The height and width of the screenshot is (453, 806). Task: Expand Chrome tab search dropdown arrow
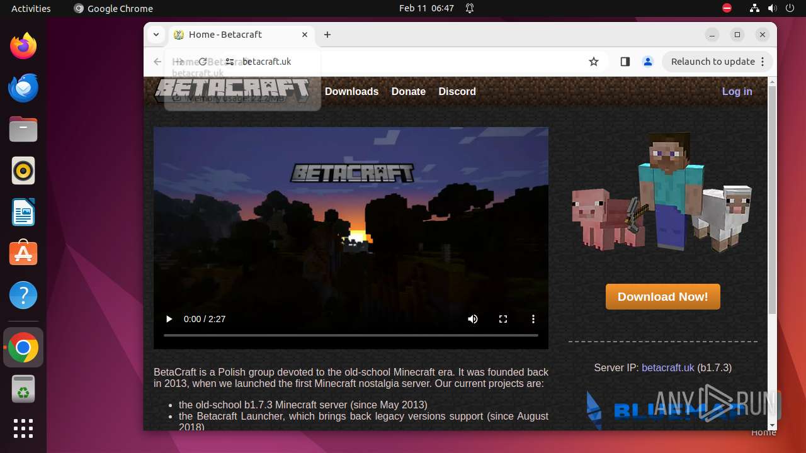pyautogui.click(x=156, y=35)
